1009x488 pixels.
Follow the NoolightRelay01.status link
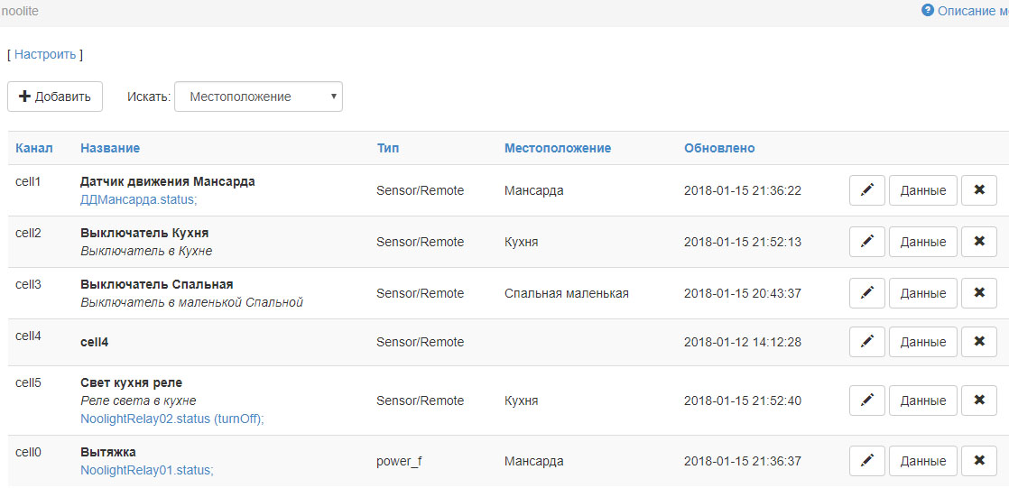146,470
